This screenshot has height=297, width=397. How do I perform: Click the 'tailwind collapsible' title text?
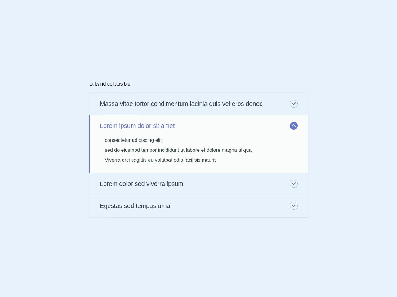point(110,84)
